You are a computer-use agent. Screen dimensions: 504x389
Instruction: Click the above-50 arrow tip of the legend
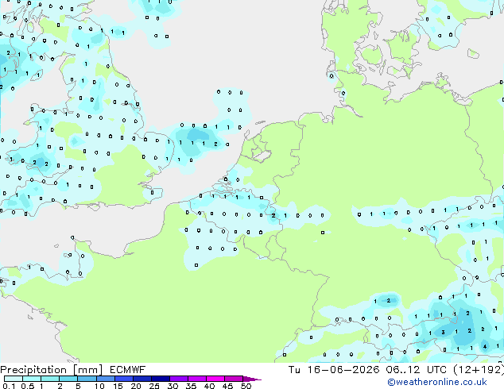(252, 379)
